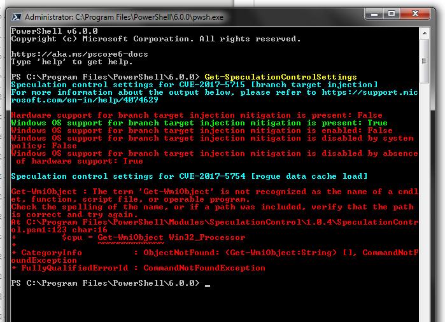Click the 'CVE-2017-5715 [branch target injection]' line
This screenshot has height=322, width=445.
pyautogui.click(x=194, y=85)
